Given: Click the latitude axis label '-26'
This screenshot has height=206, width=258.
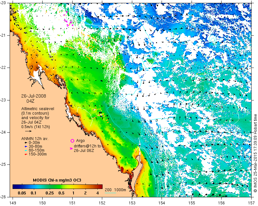Looking at the screenshot, I should (3, 196).
